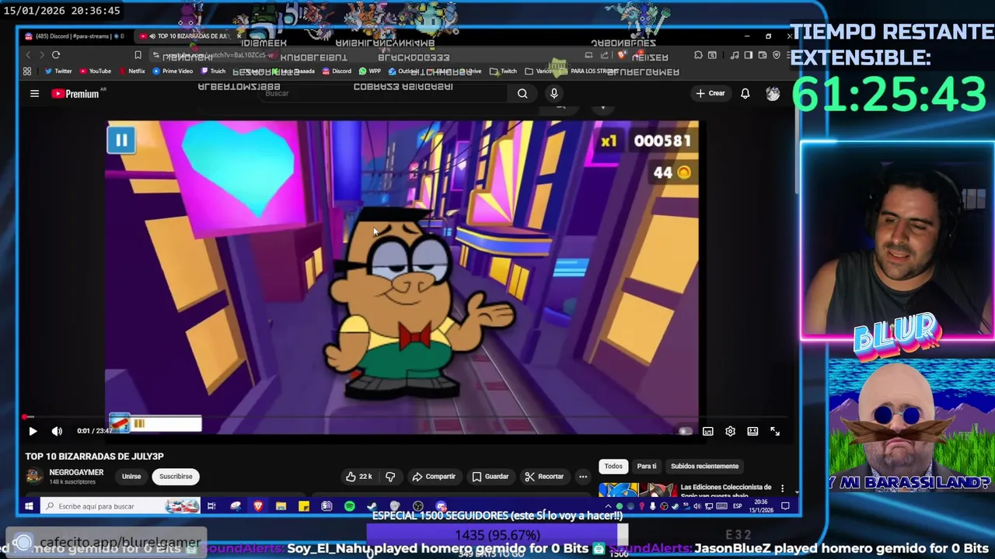Open the Compartir share dialog

pyautogui.click(x=434, y=477)
